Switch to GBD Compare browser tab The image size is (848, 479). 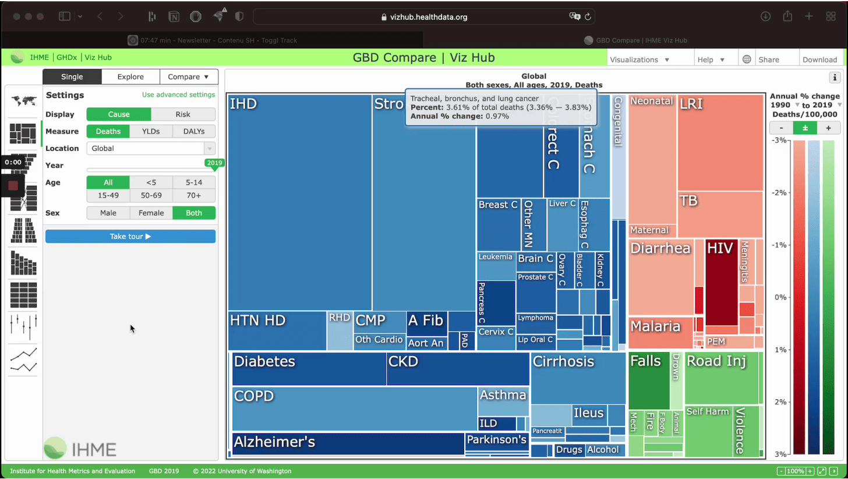(635, 40)
